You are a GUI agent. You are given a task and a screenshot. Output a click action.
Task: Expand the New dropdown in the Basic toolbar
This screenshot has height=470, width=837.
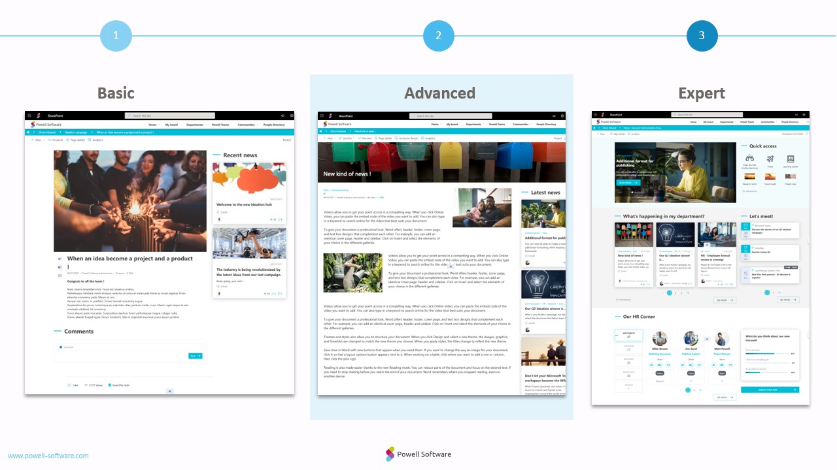37,140
